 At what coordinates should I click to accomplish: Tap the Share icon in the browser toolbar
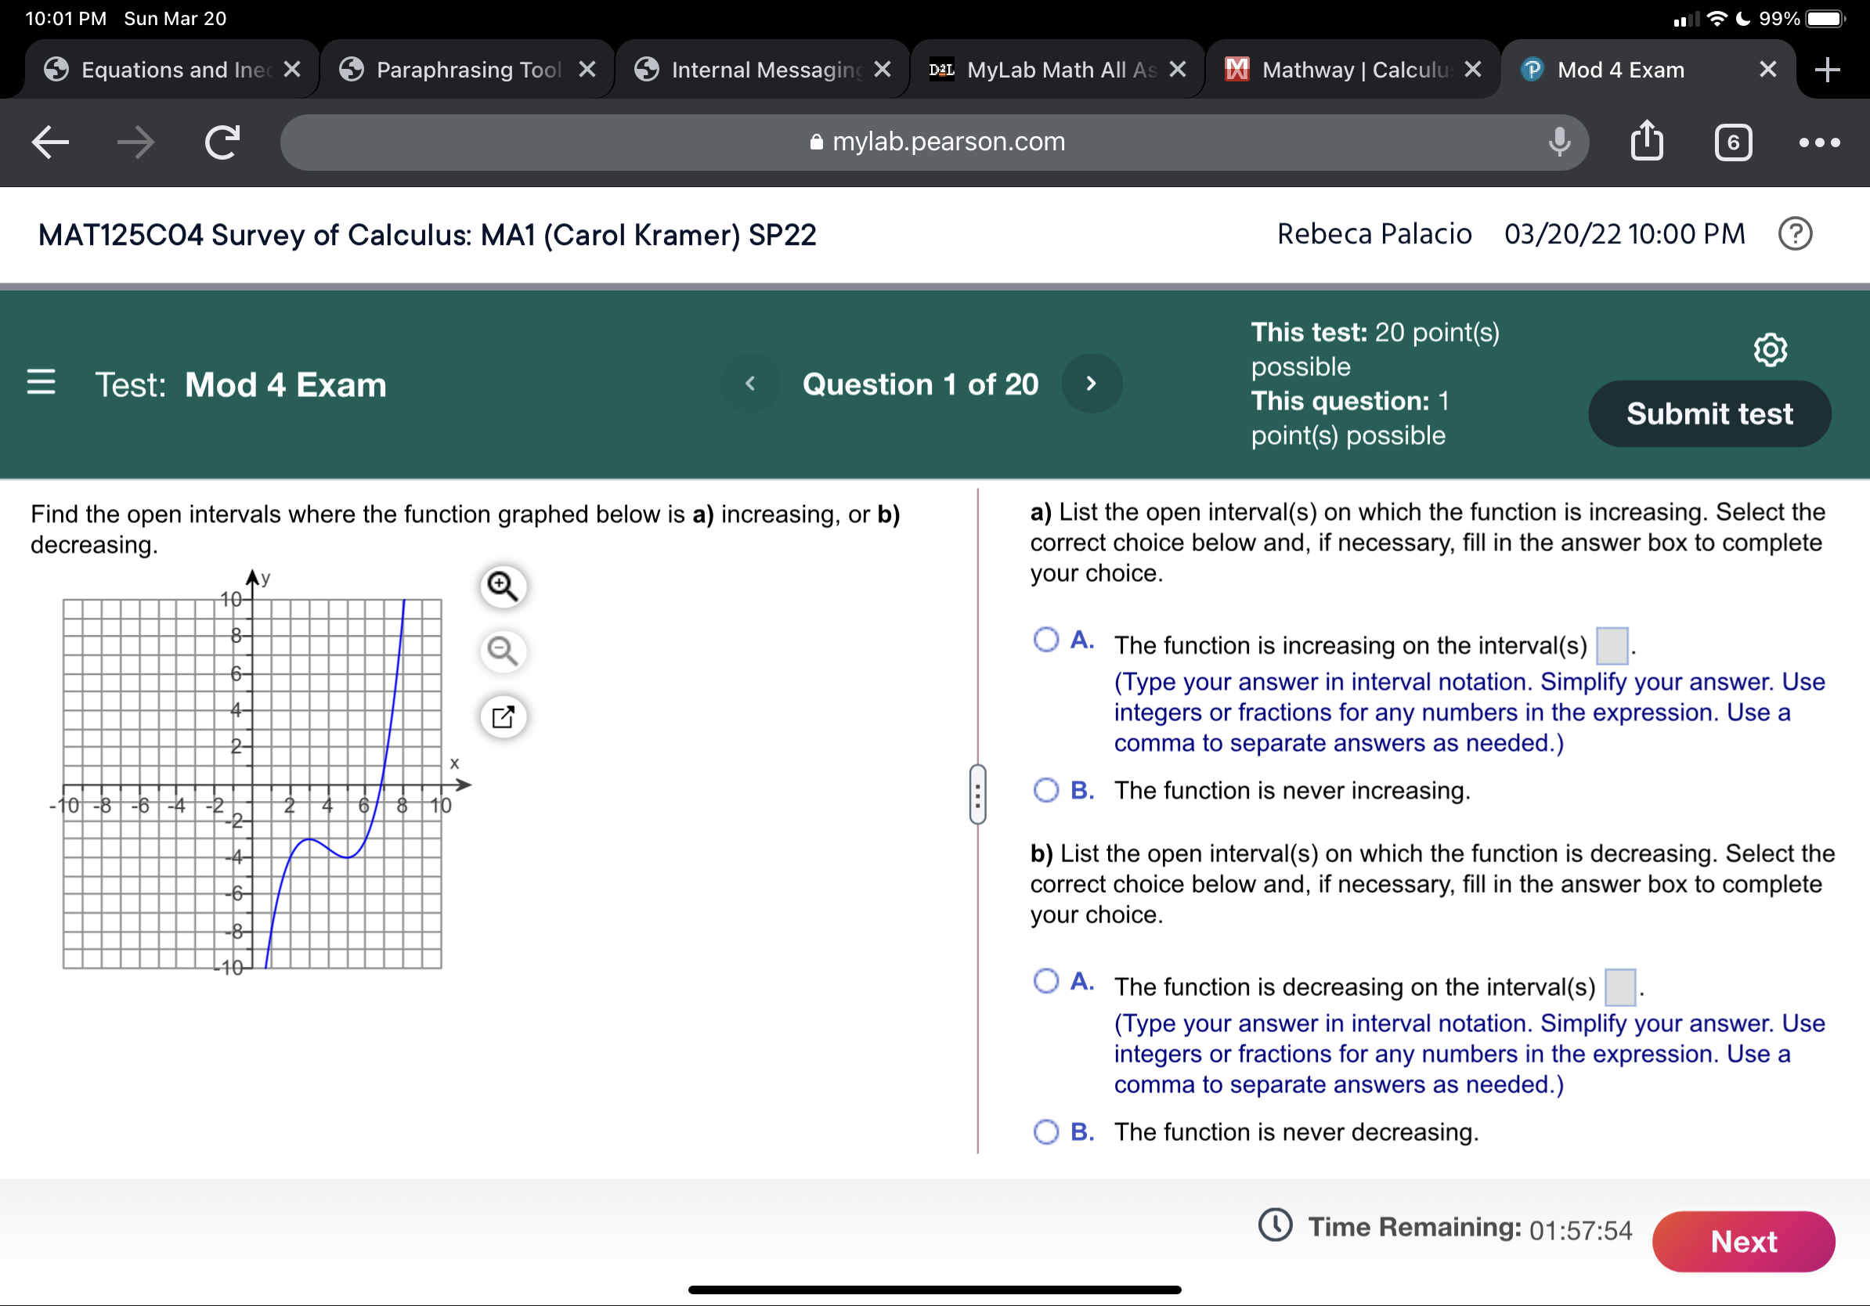1647,142
